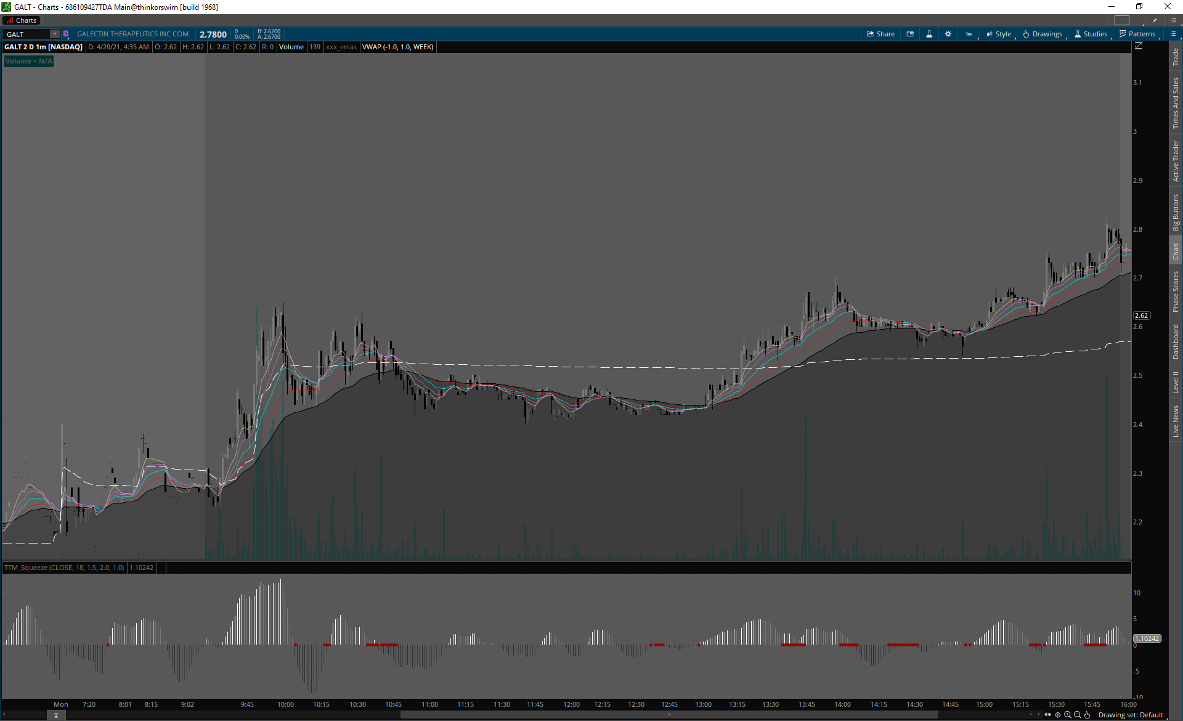This screenshot has width=1183, height=721.
Task: Select the crosshair cursor icon
Action: [x=1058, y=715]
